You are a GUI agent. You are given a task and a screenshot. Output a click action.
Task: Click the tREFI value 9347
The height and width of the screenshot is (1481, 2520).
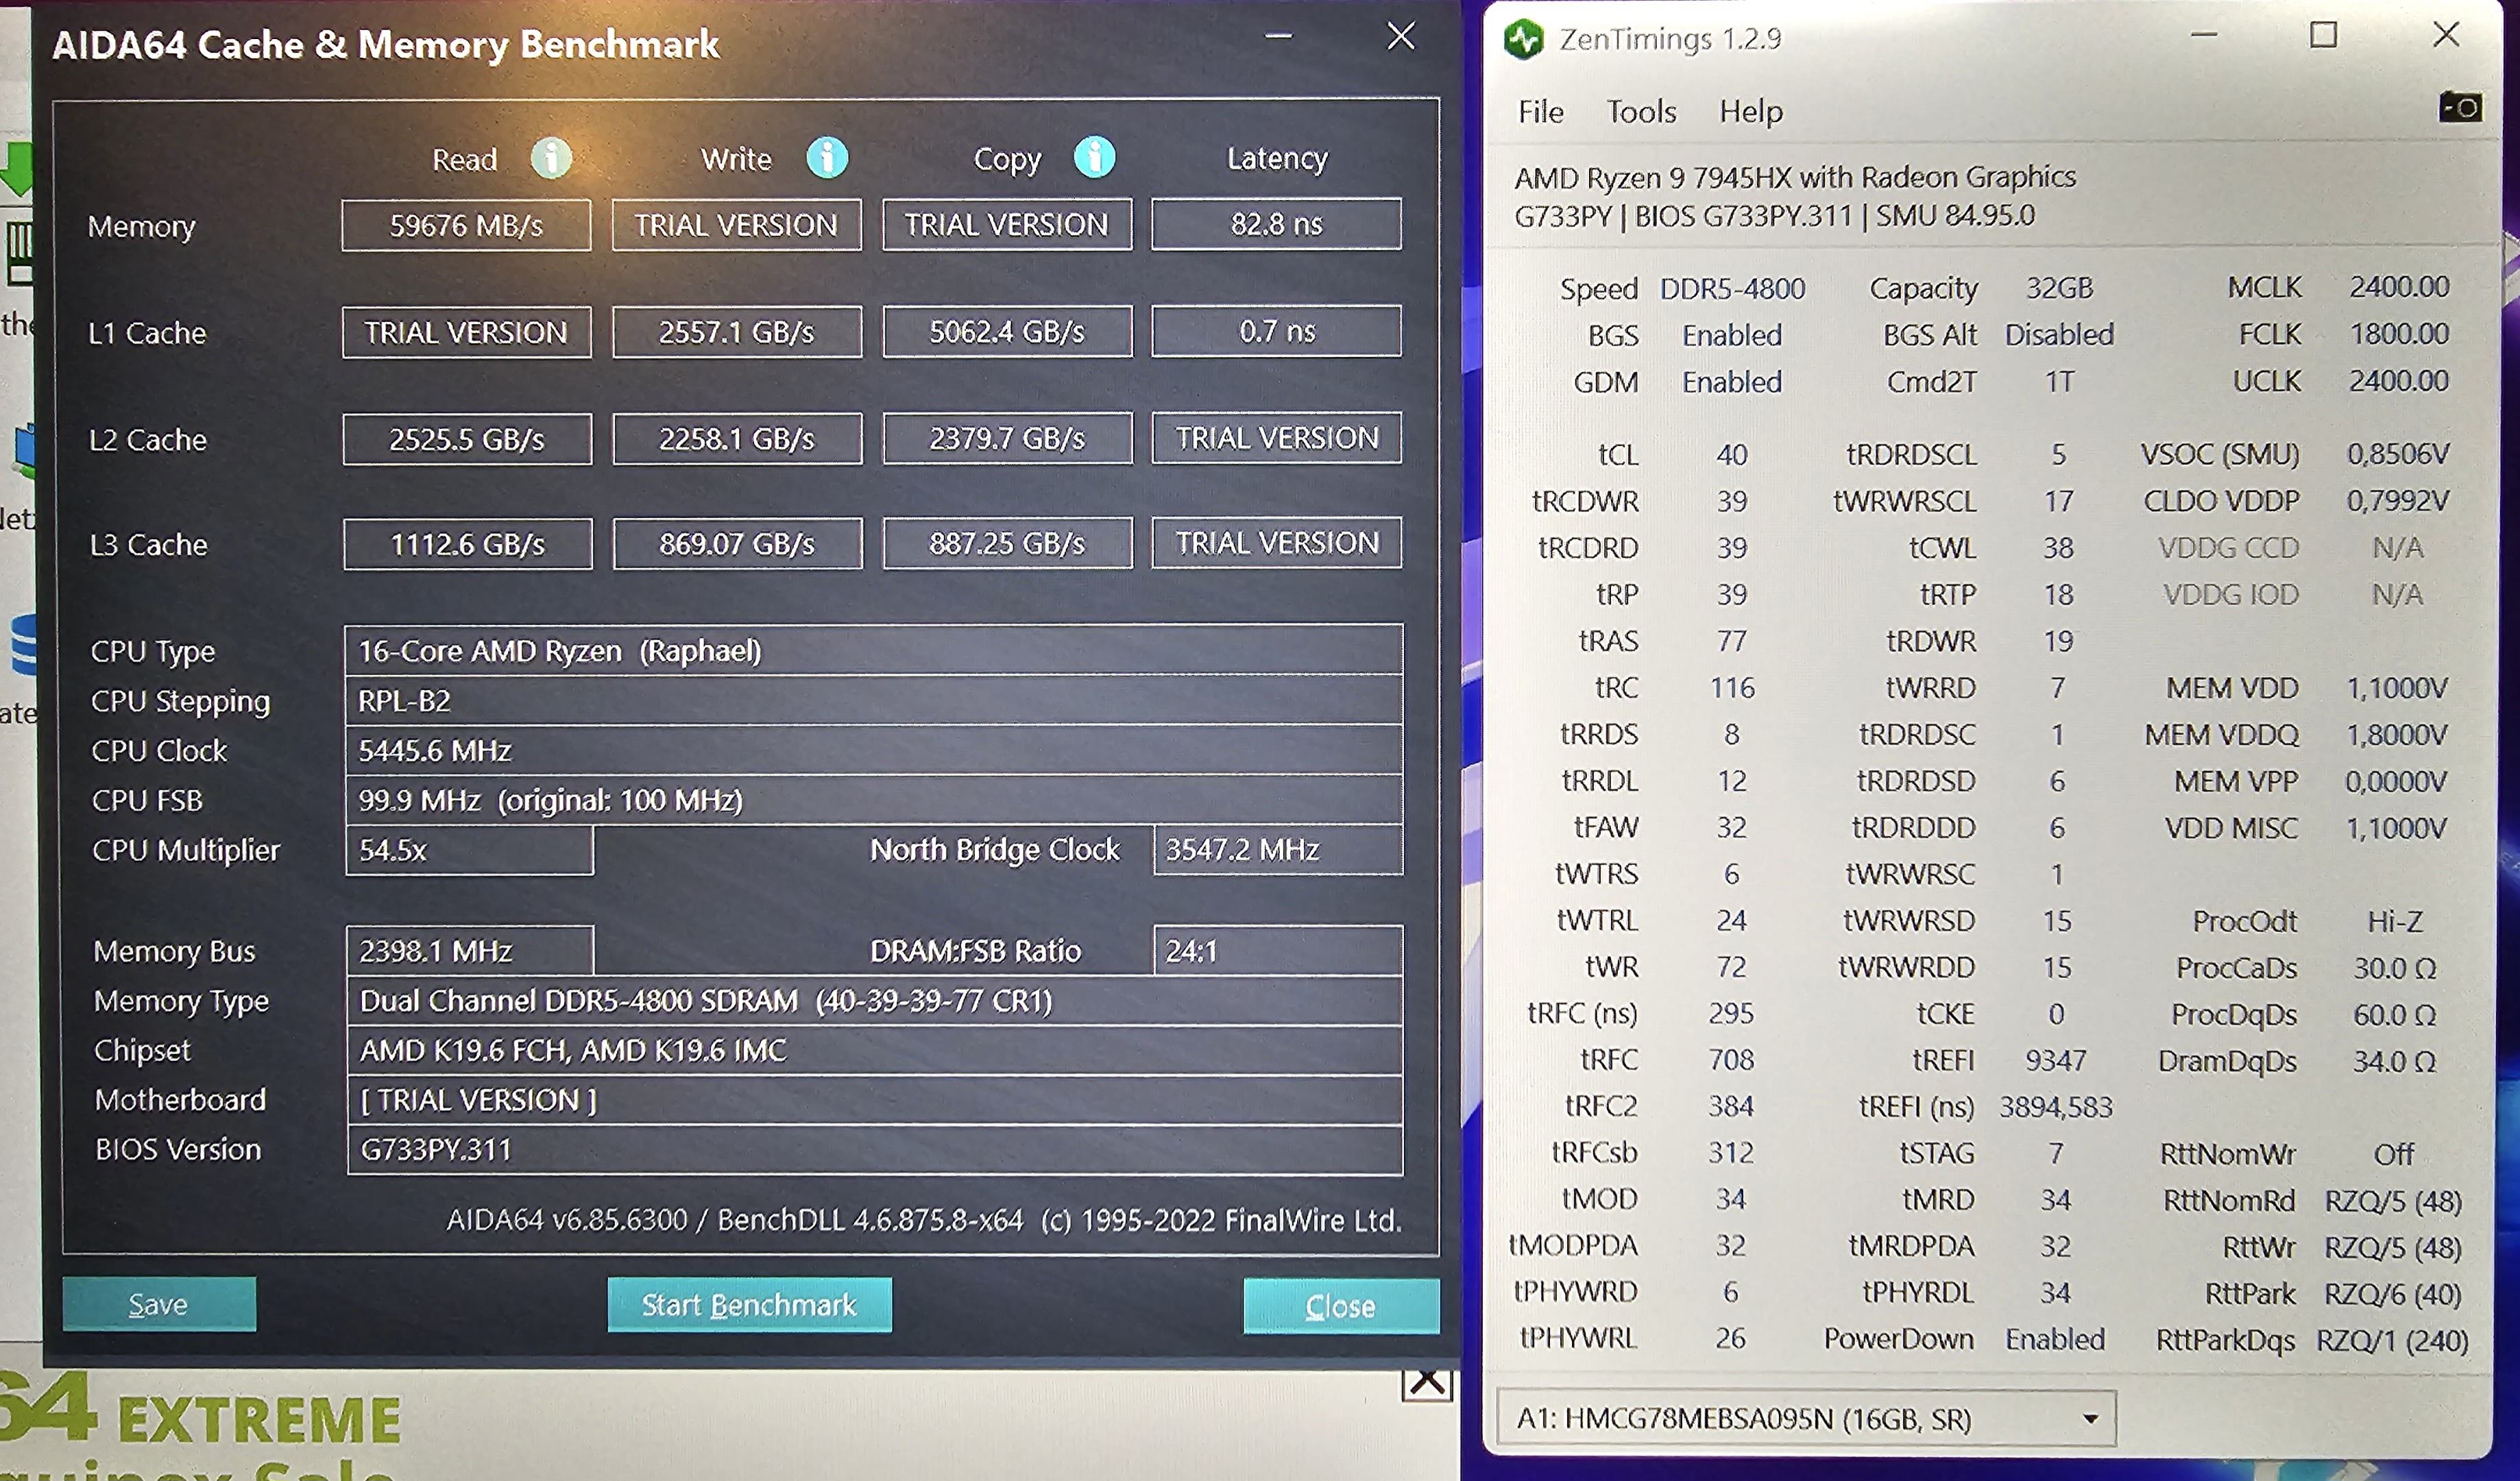(2056, 1059)
